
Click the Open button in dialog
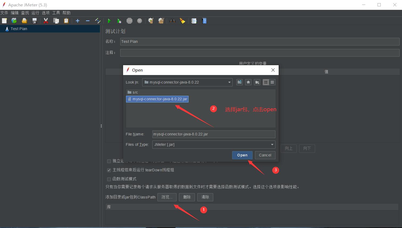click(x=242, y=155)
